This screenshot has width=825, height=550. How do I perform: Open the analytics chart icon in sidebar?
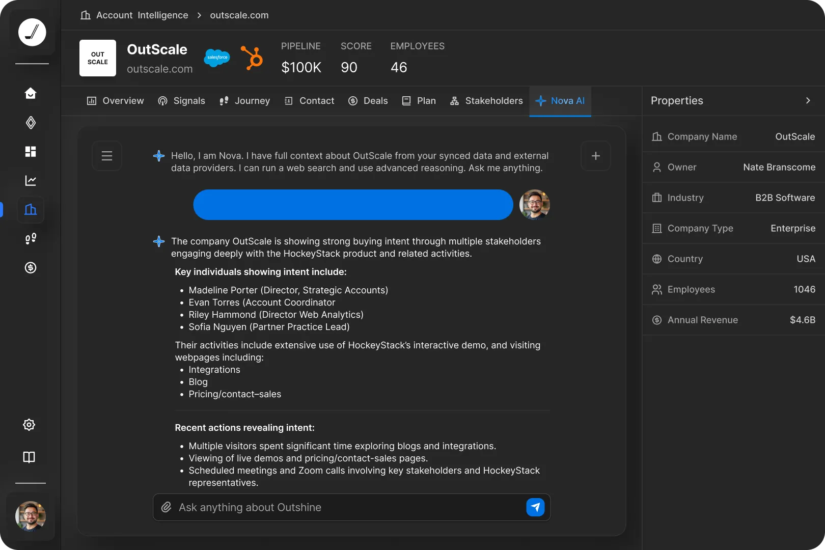(x=31, y=180)
